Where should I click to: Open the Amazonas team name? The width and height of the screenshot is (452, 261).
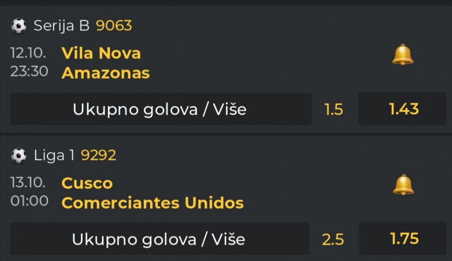105,73
